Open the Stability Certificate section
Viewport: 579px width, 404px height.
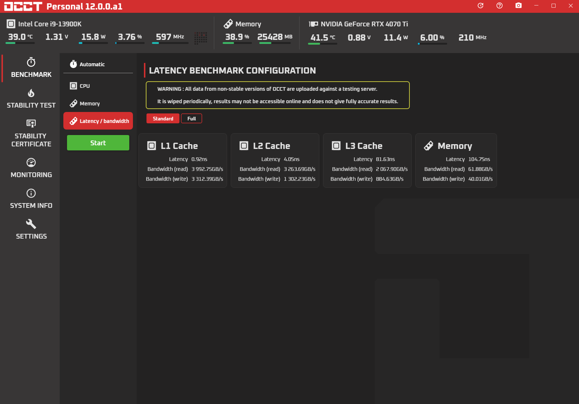click(31, 133)
